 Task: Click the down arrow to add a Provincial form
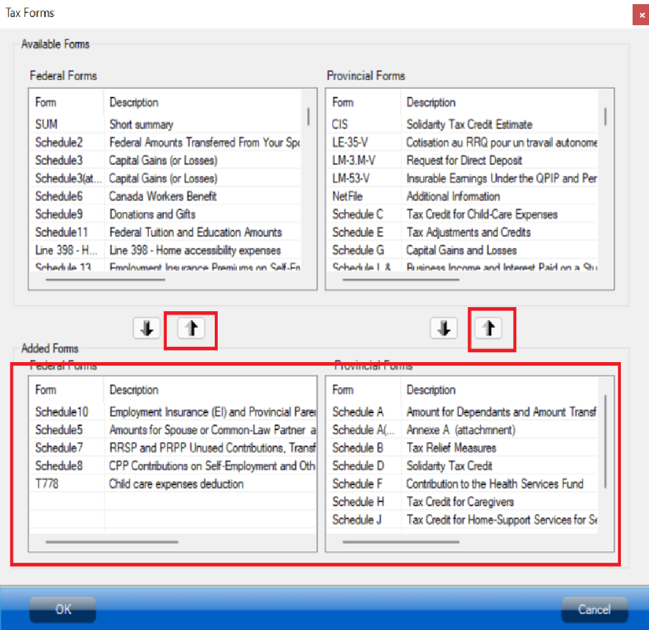(x=444, y=328)
